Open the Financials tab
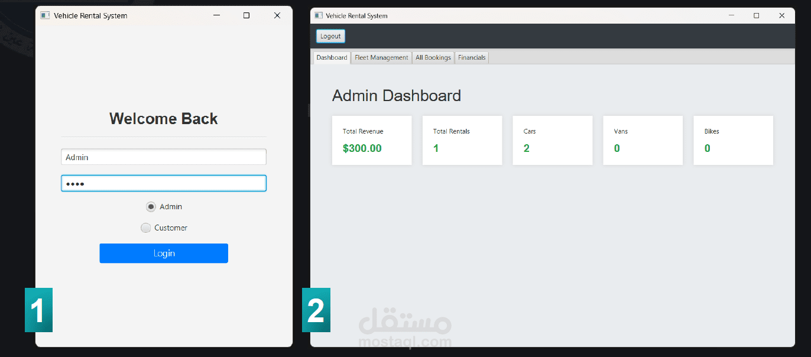Image resolution: width=811 pixels, height=357 pixels. click(x=472, y=57)
